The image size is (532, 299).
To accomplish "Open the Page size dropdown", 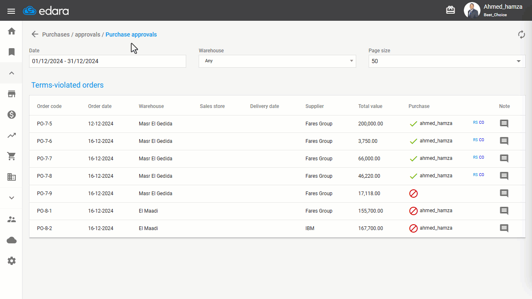I will (x=447, y=61).
